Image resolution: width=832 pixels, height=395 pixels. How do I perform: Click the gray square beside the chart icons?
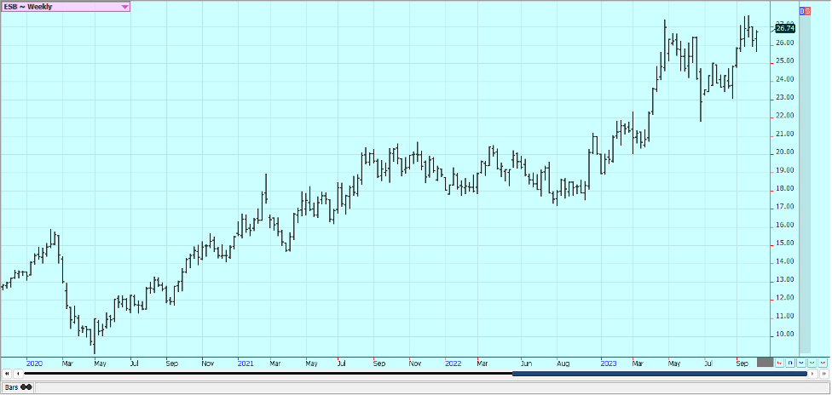pos(766,362)
